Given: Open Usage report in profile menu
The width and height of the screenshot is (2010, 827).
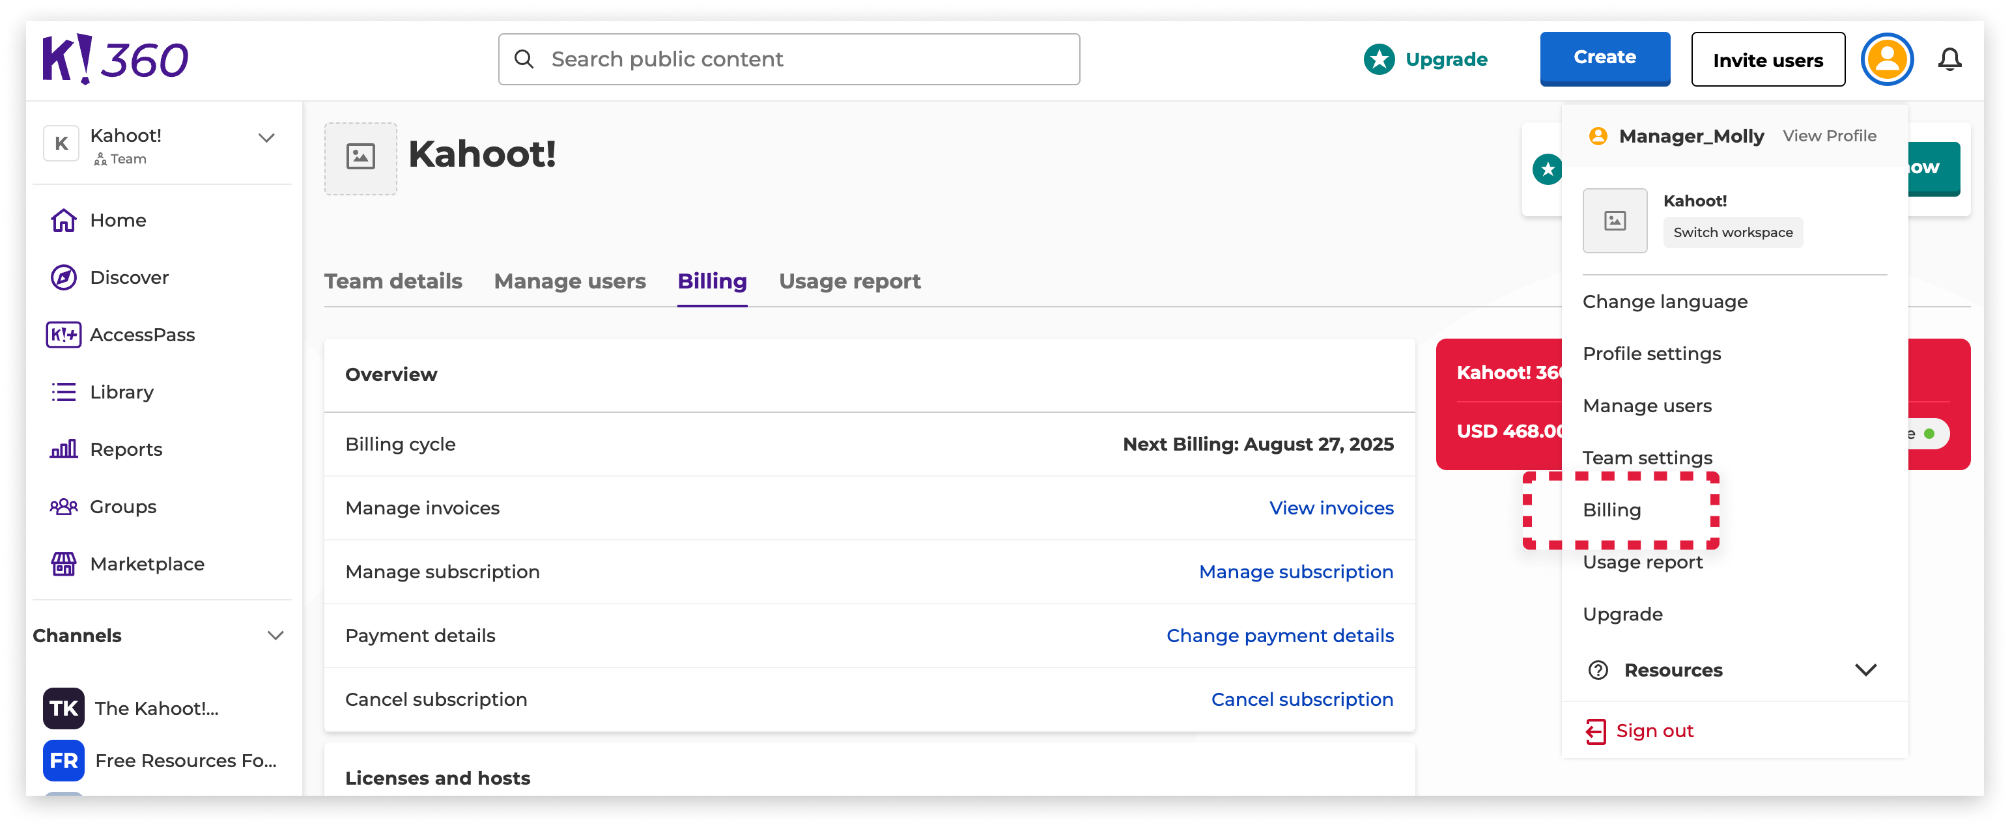Looking at the screenshot, I should (1642, 563).
